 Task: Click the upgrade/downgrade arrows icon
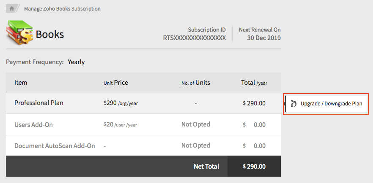click(294, 103)
